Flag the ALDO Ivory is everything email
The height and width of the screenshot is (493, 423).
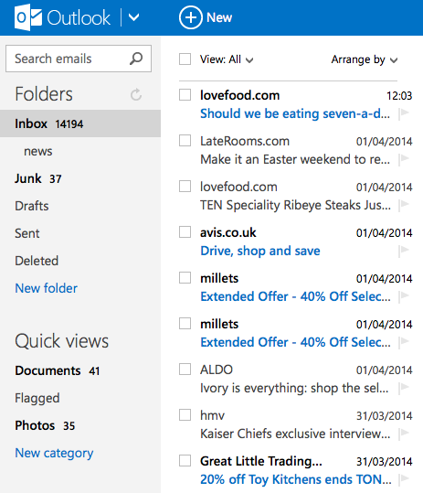[404, 388]
